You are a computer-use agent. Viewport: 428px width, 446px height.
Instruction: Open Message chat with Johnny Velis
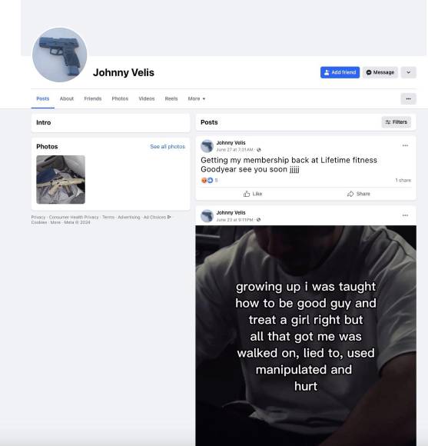(x=380, y=72)
